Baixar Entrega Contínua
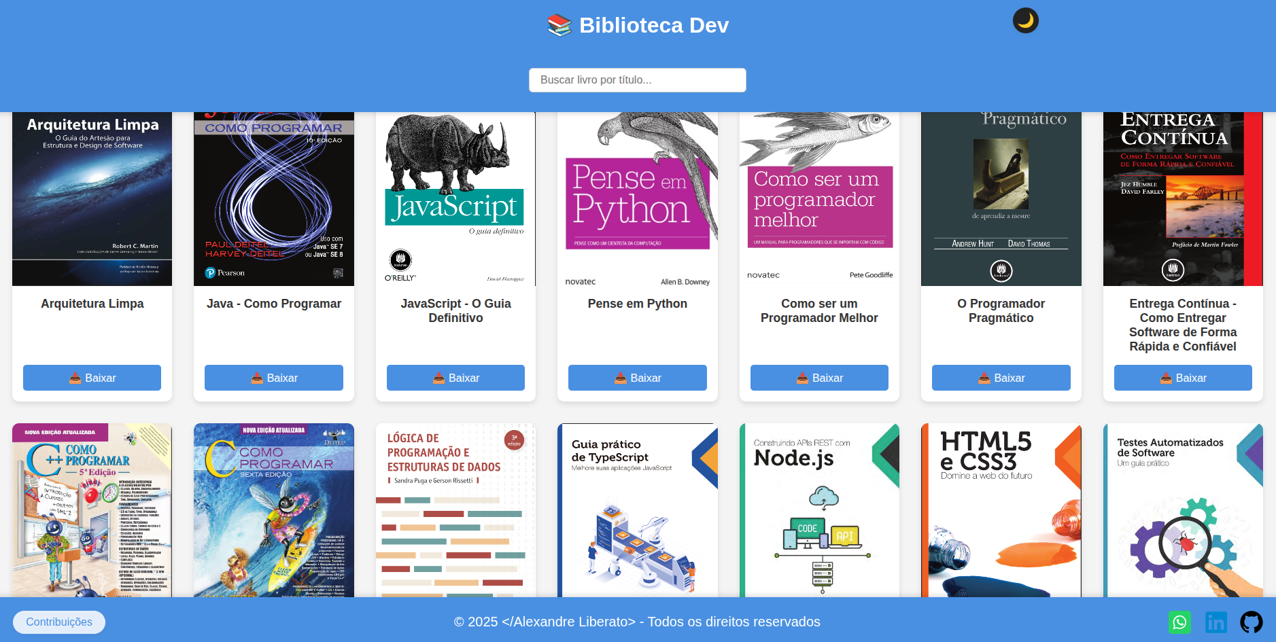 1183,378
